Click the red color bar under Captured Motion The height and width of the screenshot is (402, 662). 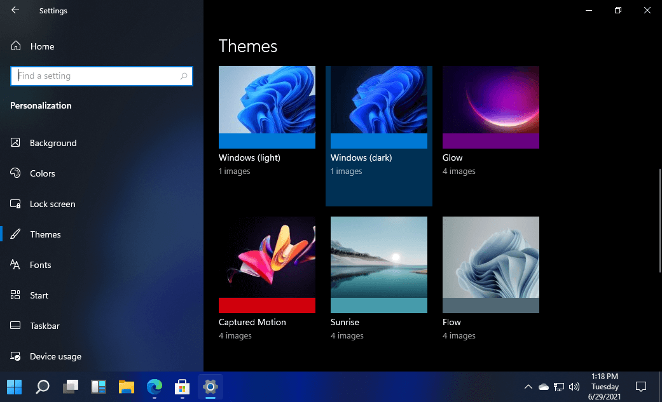click(267, 305)
